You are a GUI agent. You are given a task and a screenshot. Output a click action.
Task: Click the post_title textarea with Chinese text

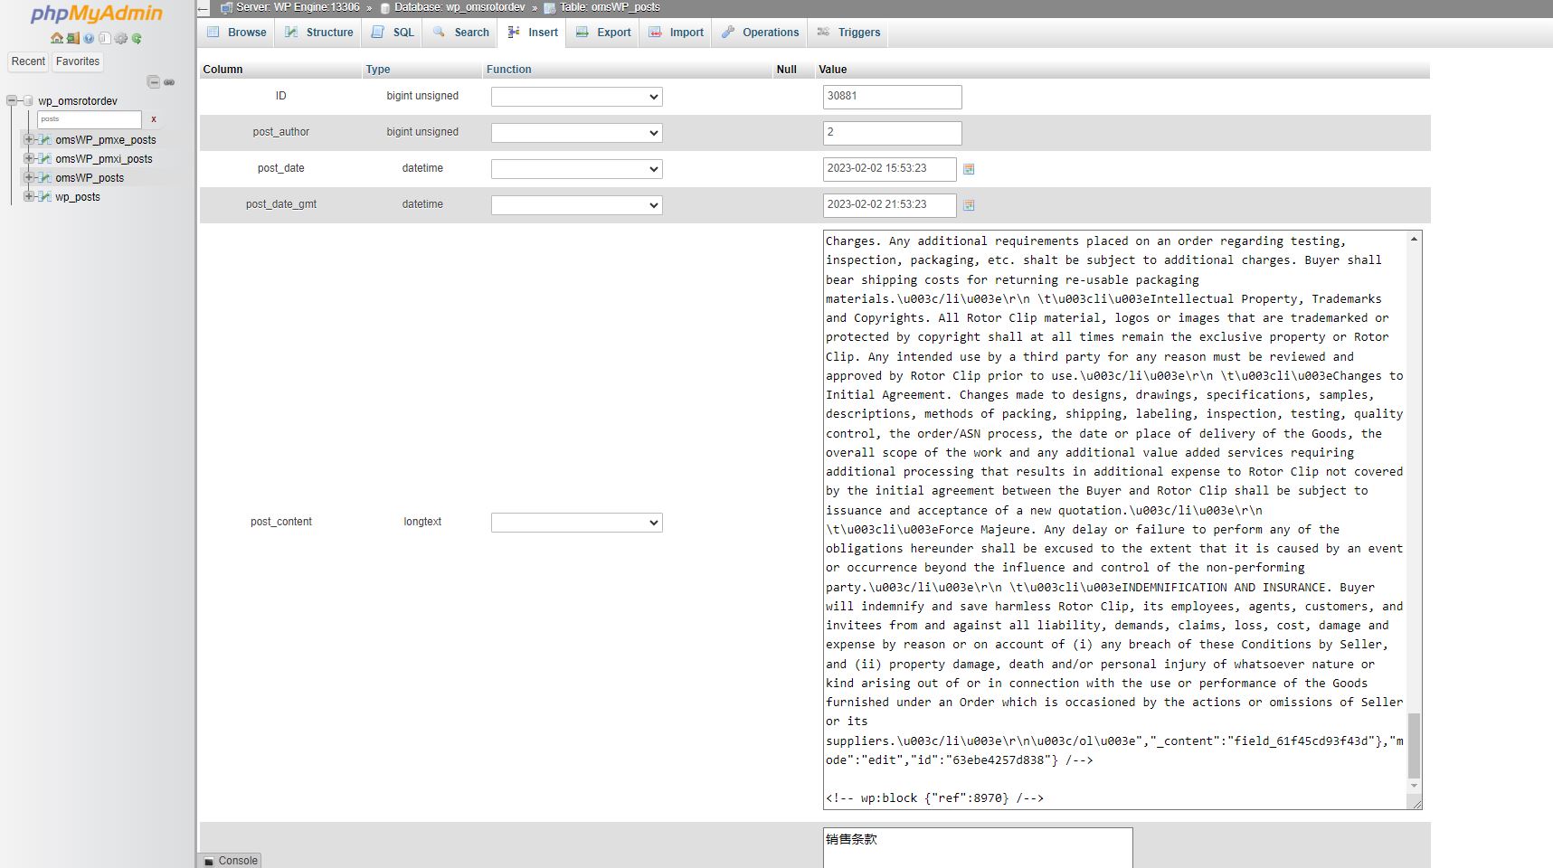(x=978, y=848)
